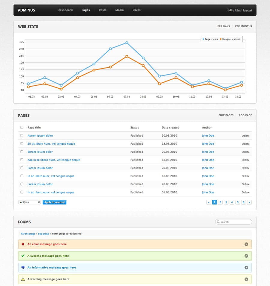Dismiss the error message close icon

tap(246, 244)
